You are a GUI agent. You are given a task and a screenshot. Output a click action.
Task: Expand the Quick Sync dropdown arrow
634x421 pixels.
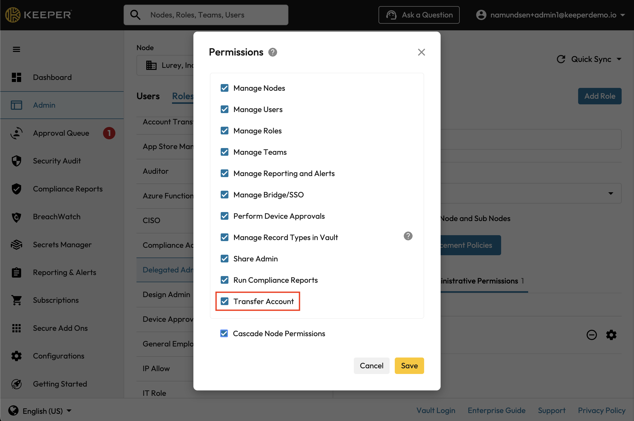619,59
